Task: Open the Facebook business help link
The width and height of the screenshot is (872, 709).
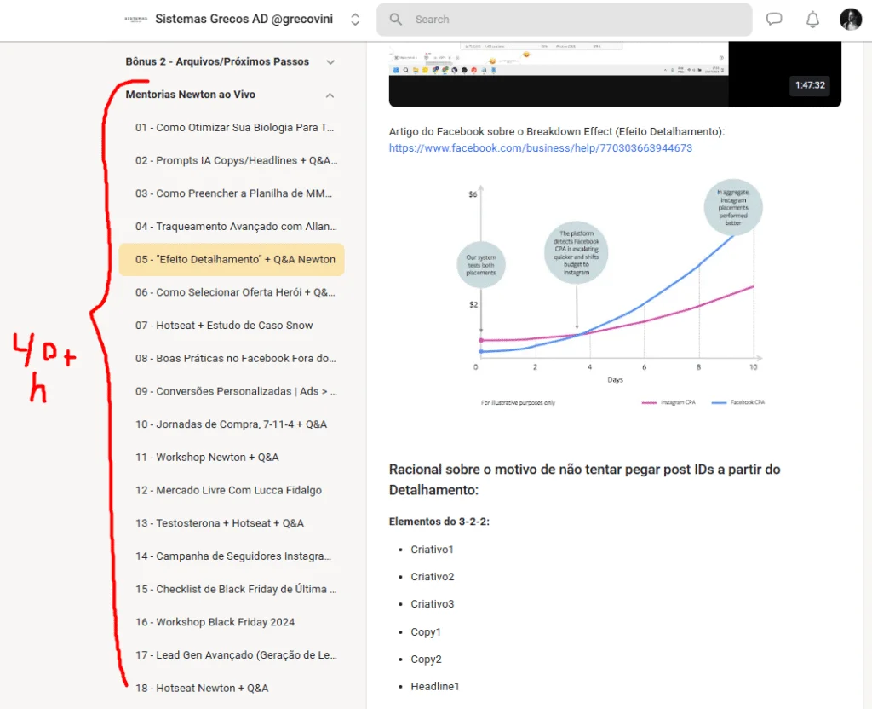Action: 540,148
